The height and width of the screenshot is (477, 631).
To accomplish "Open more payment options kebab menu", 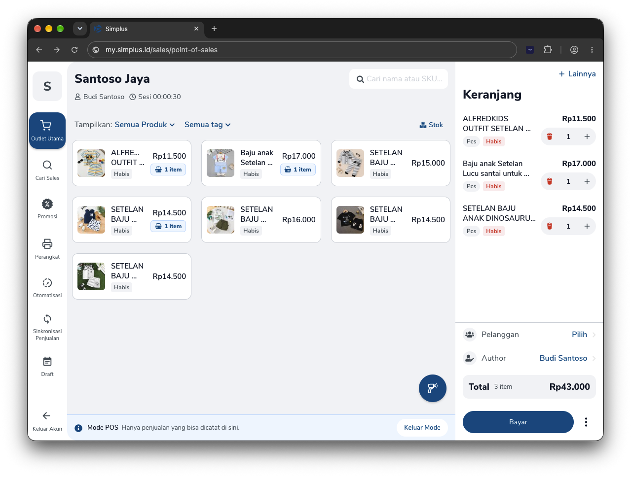I will (x=586, y=422).
